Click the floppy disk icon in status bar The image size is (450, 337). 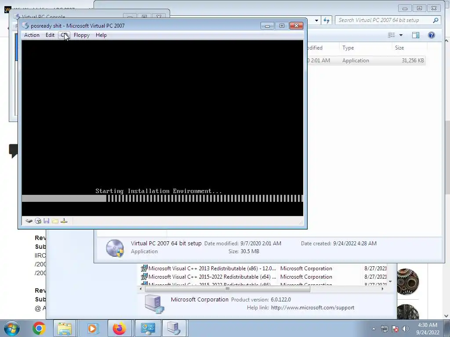46,221
